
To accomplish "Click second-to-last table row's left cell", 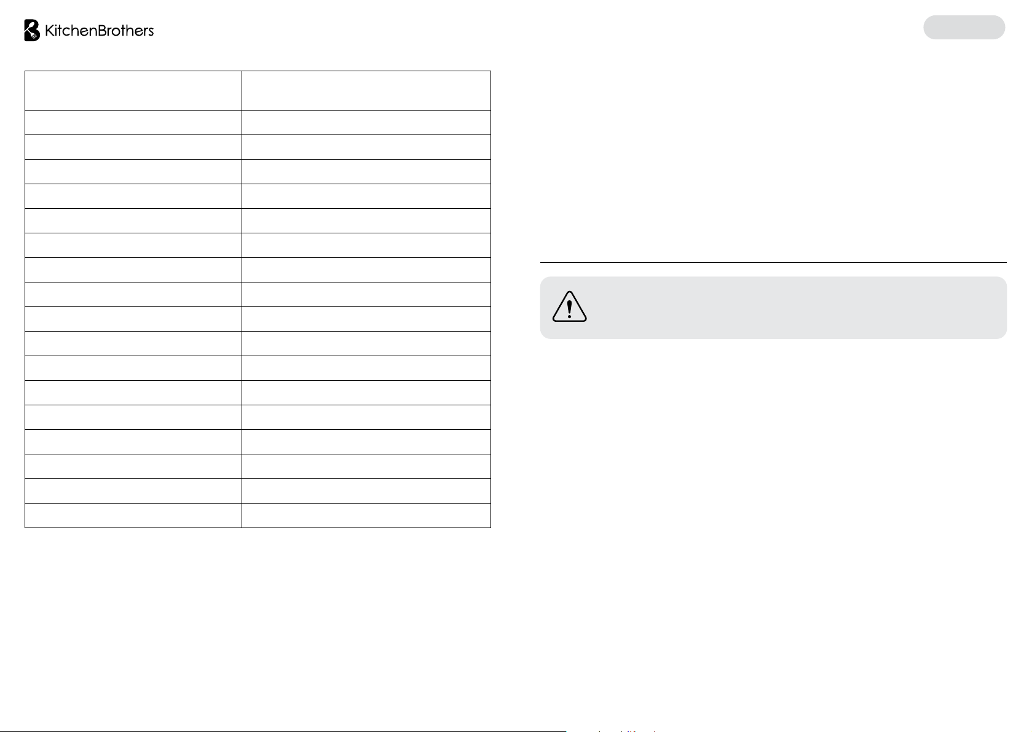I will click(133, 491).
